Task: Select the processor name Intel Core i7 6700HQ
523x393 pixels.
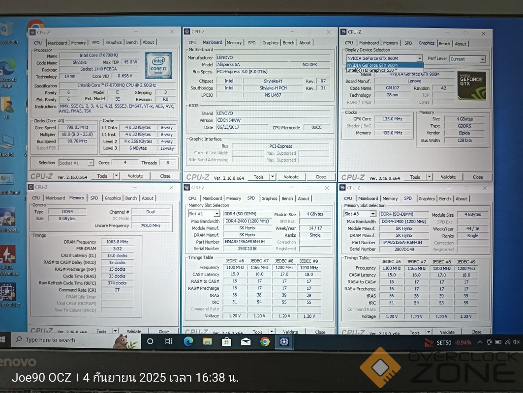Action: coord(98,56)
